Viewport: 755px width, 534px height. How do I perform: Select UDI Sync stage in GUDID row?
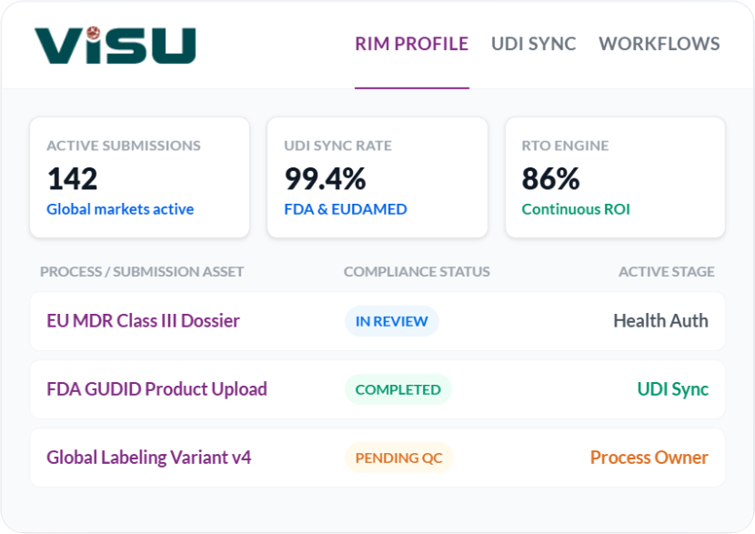click(x=672, y=389)
